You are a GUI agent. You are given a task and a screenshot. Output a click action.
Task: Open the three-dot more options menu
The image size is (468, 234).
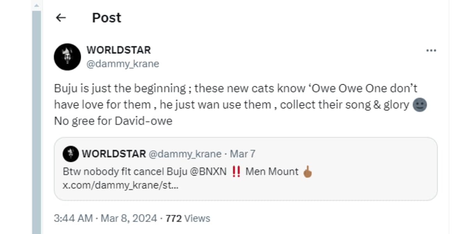click(x=431, y=51)
